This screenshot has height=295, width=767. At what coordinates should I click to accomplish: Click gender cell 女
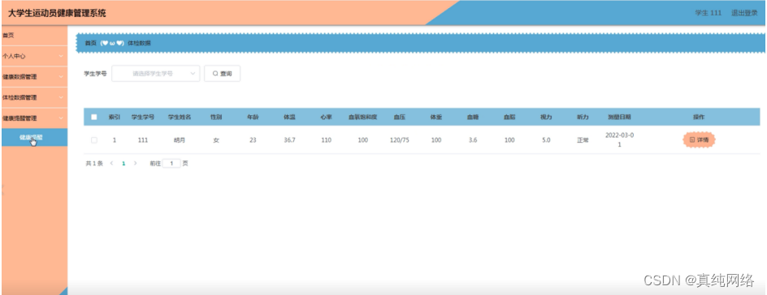click(x=216, y=140)
